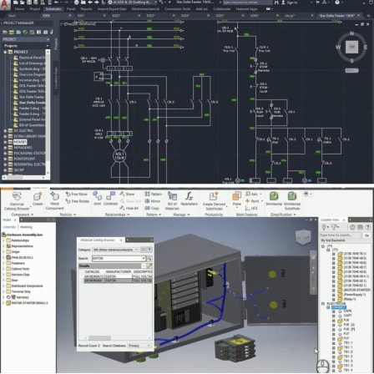Select the Plane work feature
This screenshot has width=374, height=374.
(x=237, y=199)
